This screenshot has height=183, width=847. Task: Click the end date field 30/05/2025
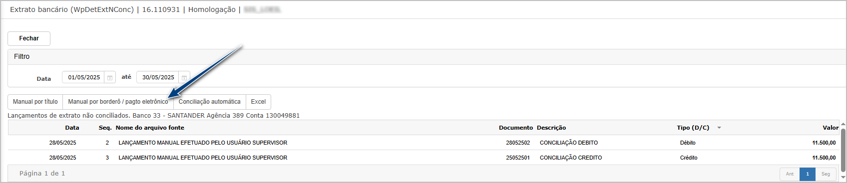[158, 77]
